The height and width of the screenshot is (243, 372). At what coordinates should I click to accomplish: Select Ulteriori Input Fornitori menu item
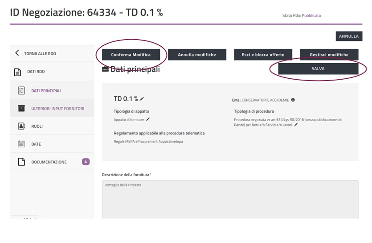(x=57, y=109)
